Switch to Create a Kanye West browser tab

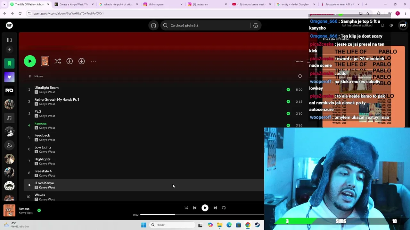tap(74, 4)
